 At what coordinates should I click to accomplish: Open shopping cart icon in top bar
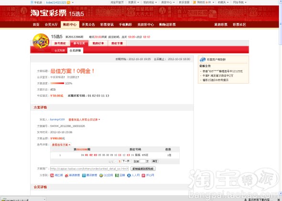click(x=195, y=2)
